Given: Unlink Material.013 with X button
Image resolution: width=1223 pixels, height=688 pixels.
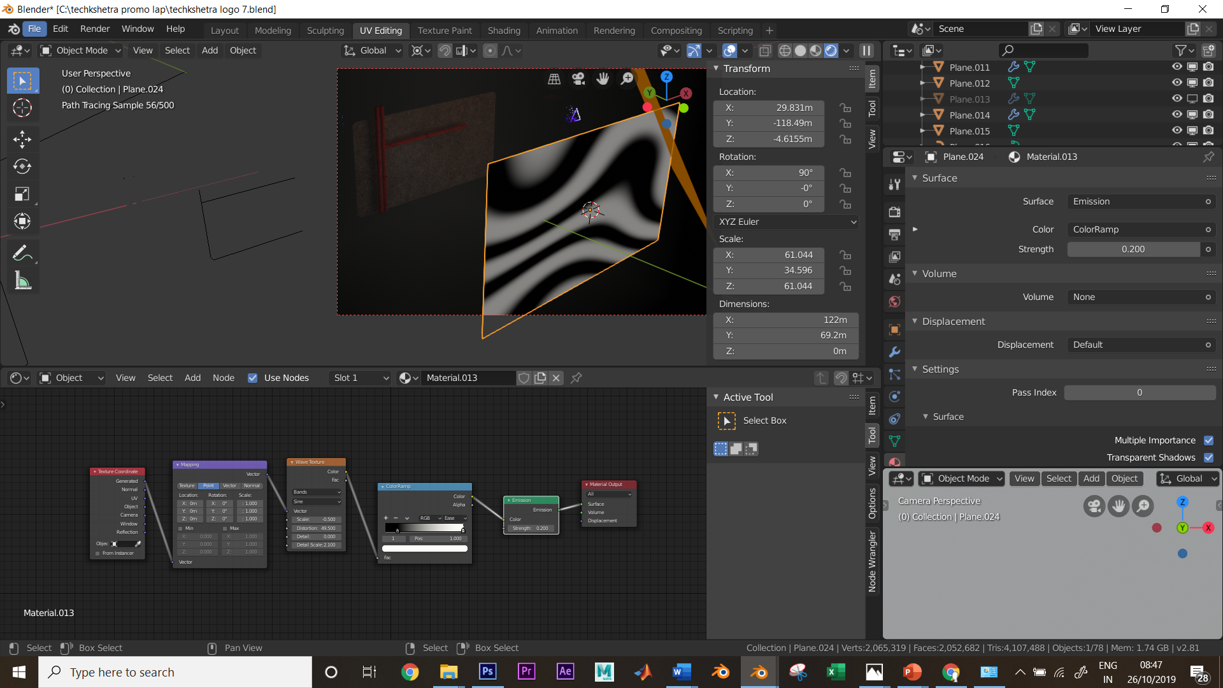Looking at the screenshot, I should click(x=556, y=378).
